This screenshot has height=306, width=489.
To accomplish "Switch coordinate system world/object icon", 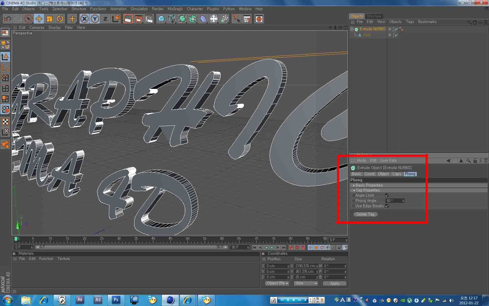I will tap(116, 19).
